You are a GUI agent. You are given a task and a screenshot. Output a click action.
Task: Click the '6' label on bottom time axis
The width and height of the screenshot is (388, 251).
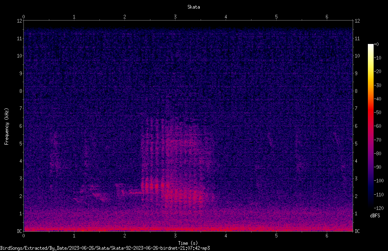[x=327, y=236]
